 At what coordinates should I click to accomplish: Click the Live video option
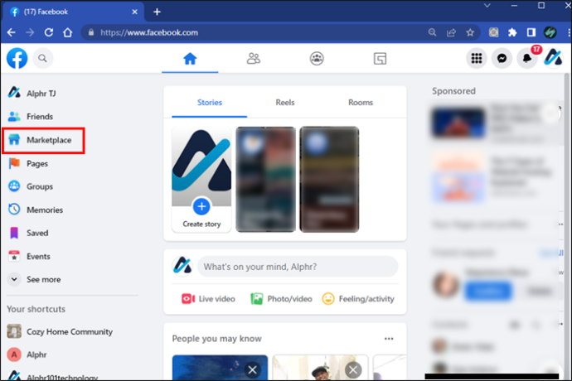point(208,299)
